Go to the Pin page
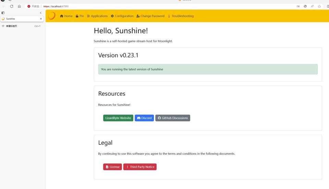329x189 pixels. pyautogui.click(x=80, y=16)
